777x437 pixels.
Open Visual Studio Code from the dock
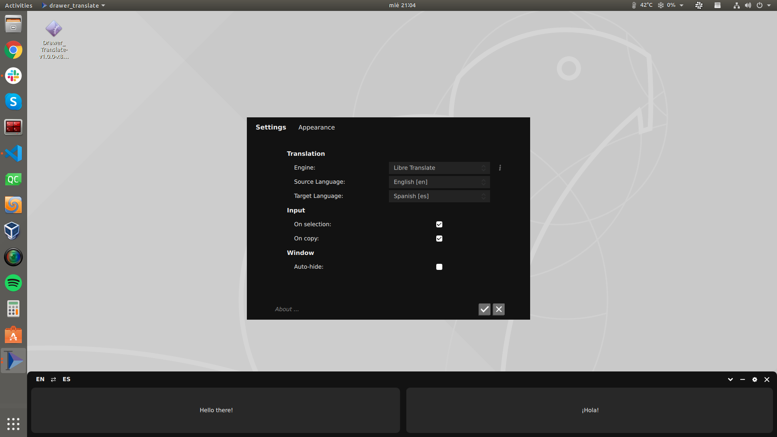point(13,153)
